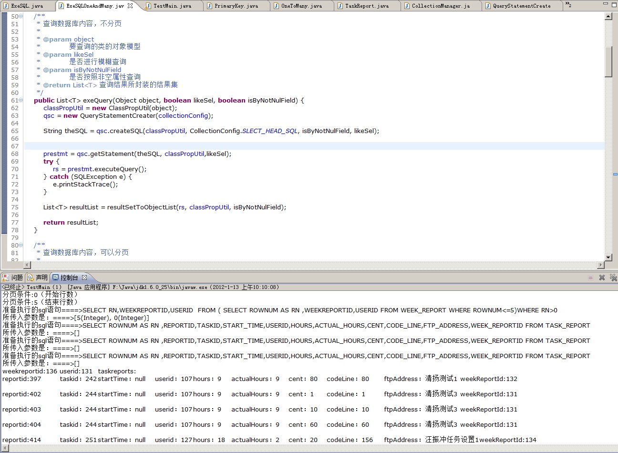This screenshot has width=618, height=453.
Task: Click the CollectionManager.java file icon
Action: click(407, 6)
